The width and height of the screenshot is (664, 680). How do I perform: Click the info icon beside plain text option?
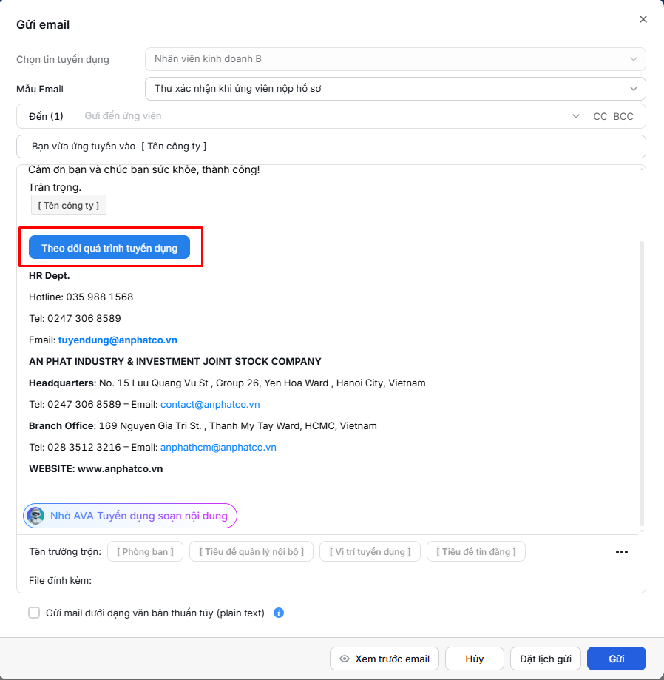click(x=279, y=613)
